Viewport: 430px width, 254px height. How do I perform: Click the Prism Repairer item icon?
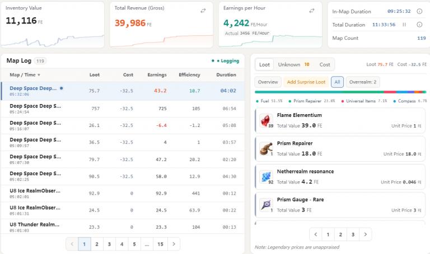coord(266,149)
